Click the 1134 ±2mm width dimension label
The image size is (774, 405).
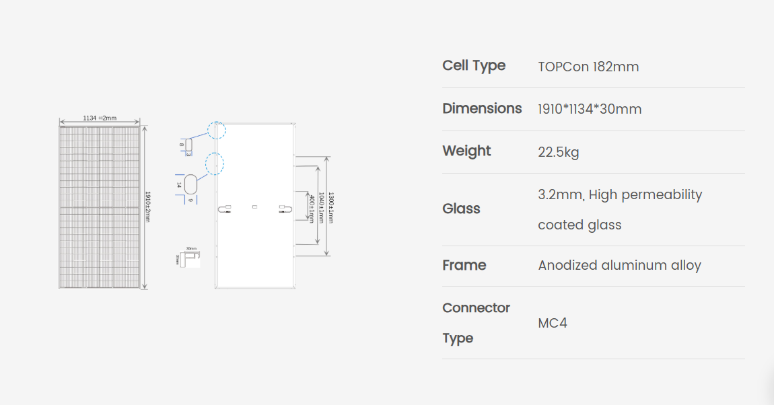pyautogui.click(x=100, y=118)
